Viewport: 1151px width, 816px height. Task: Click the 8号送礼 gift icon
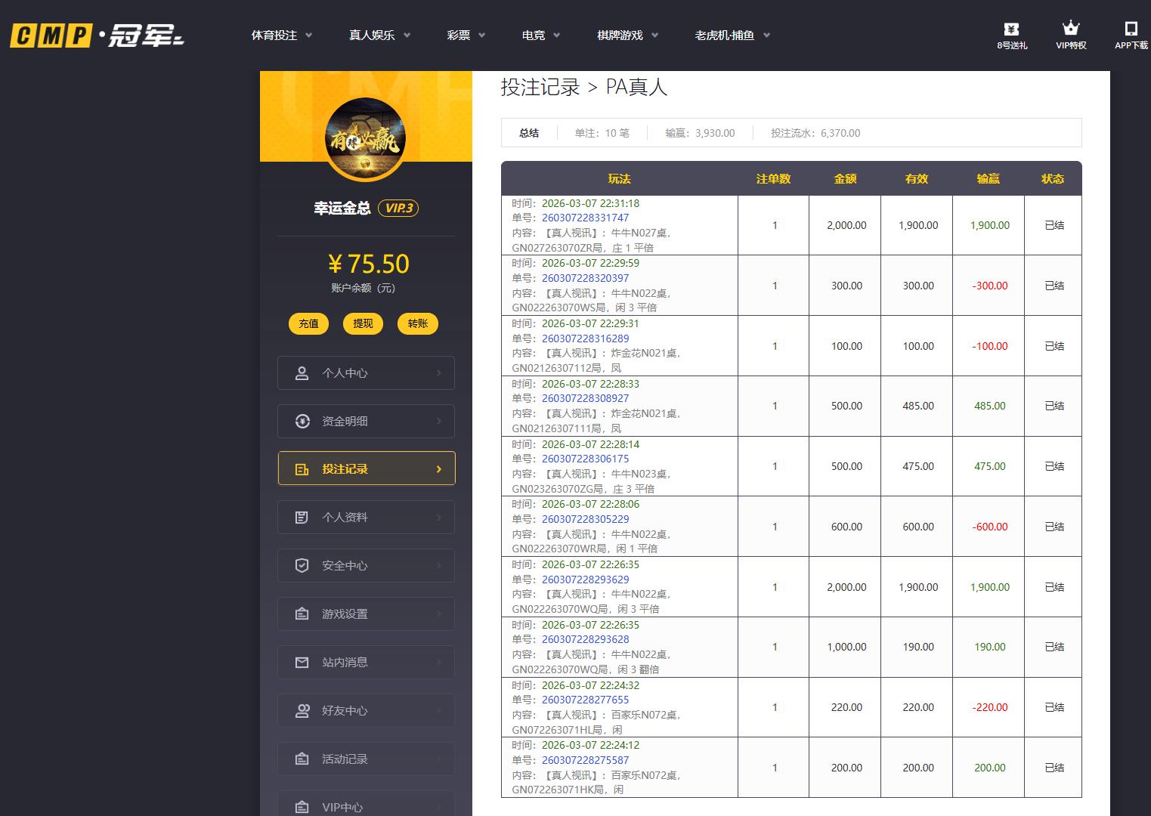tap(1011, 29)
